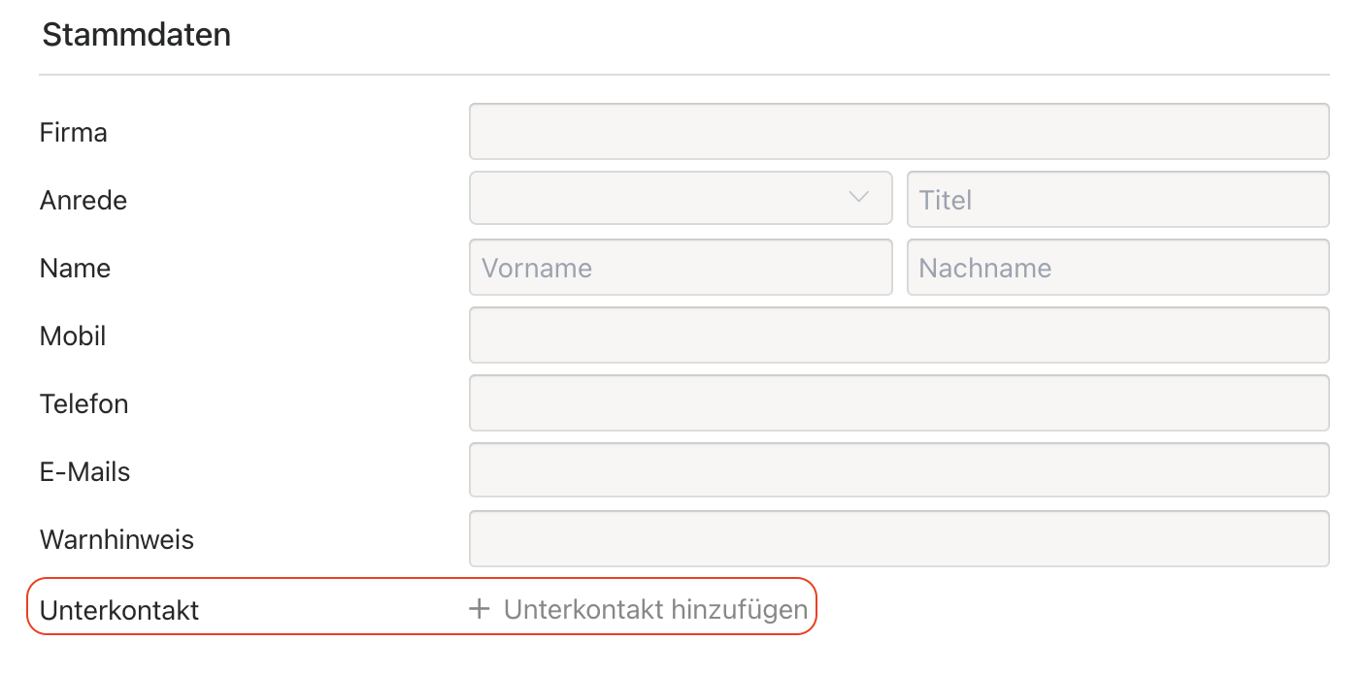Click into the Warnhinweis field

(x=898, y=539)
